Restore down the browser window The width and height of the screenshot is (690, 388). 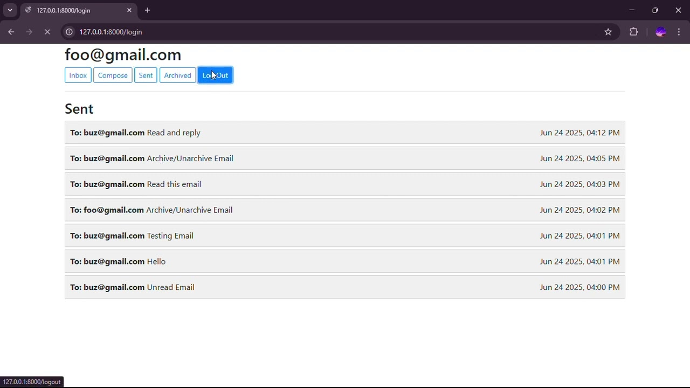coord(655,10)
